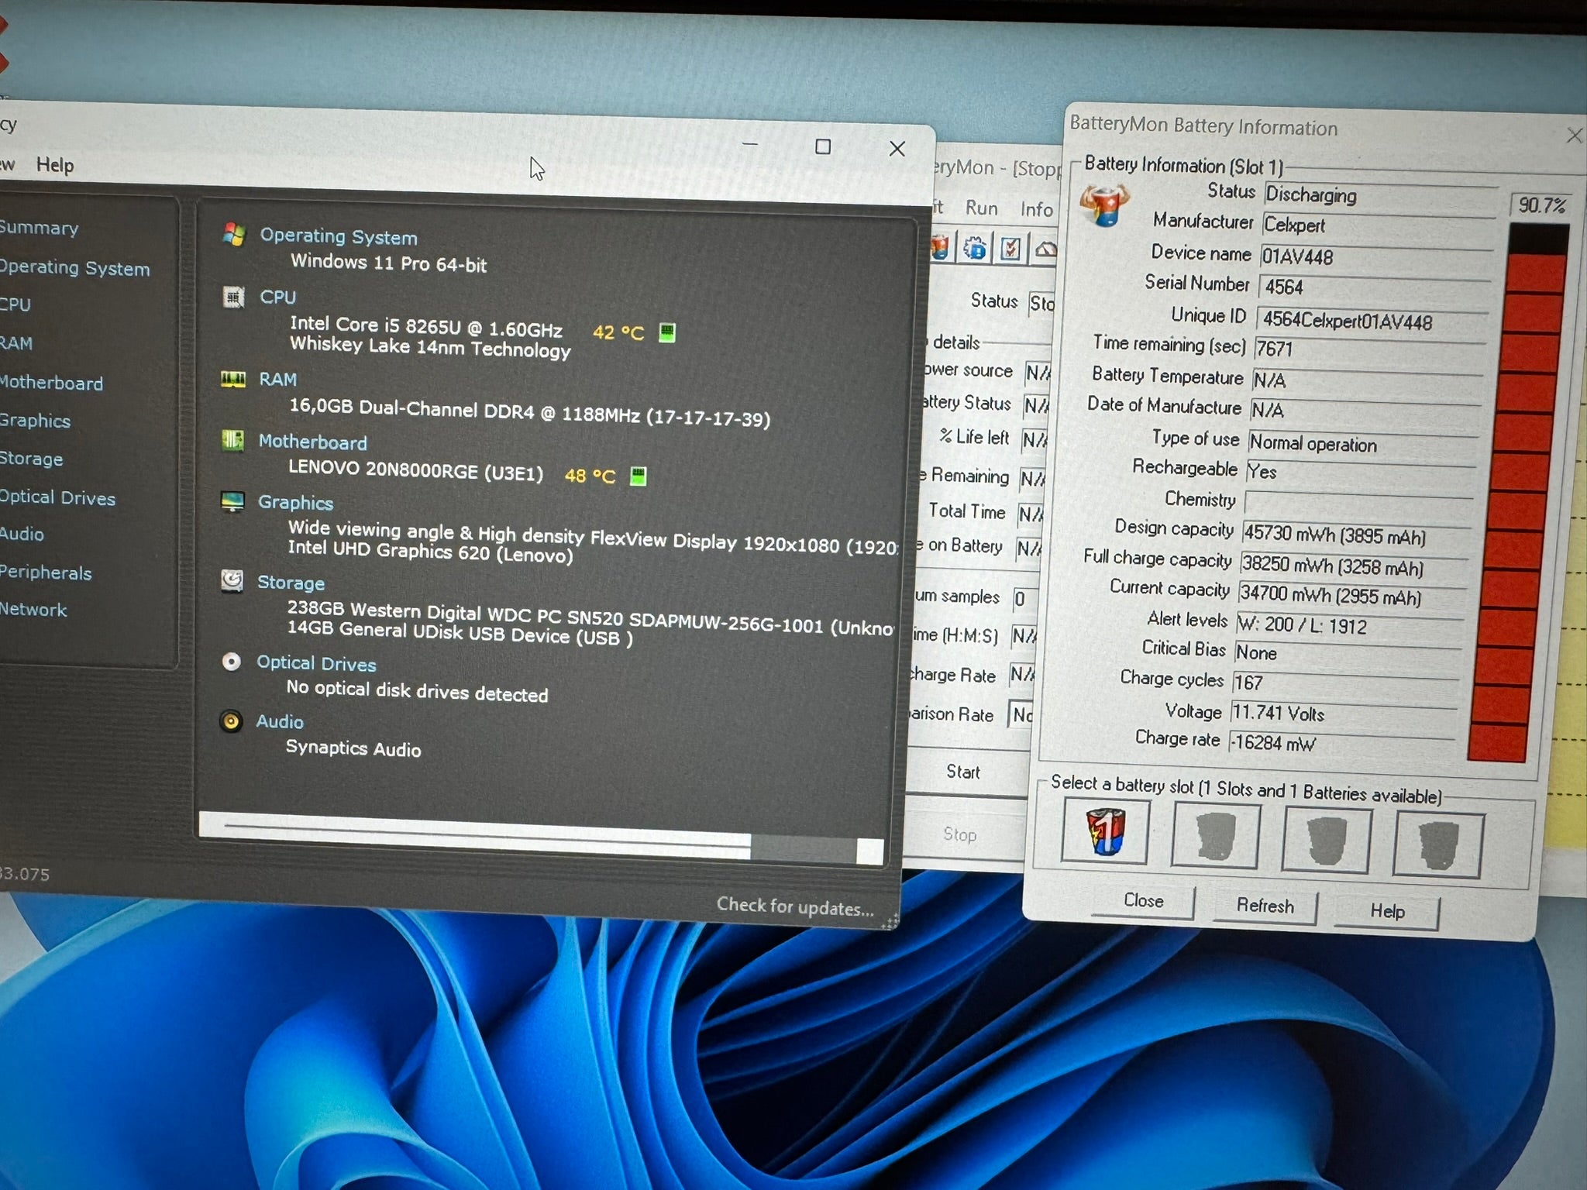
Task: Open the Audio sidebar entry
Action: [x=22, y=534]
